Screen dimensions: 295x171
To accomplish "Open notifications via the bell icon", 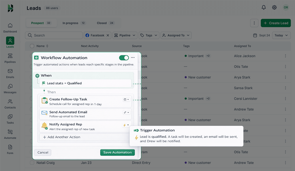I will pos(263,7).
